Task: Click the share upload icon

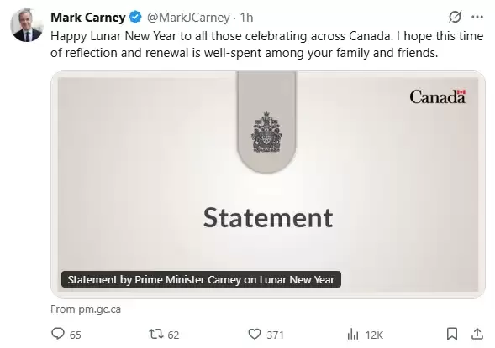Action: [x=477, y=334]
